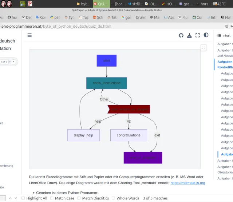Open highlighted 'Aufgaben Kontrollflu...' contents entry
The width and height of the screenshot is (233, 202).
coord(225,64)
